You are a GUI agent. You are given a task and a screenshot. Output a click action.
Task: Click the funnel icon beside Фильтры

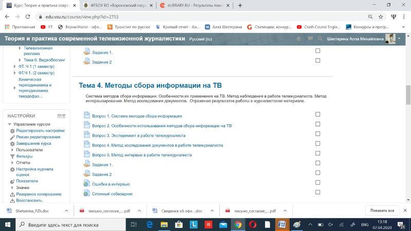point(12,156)
